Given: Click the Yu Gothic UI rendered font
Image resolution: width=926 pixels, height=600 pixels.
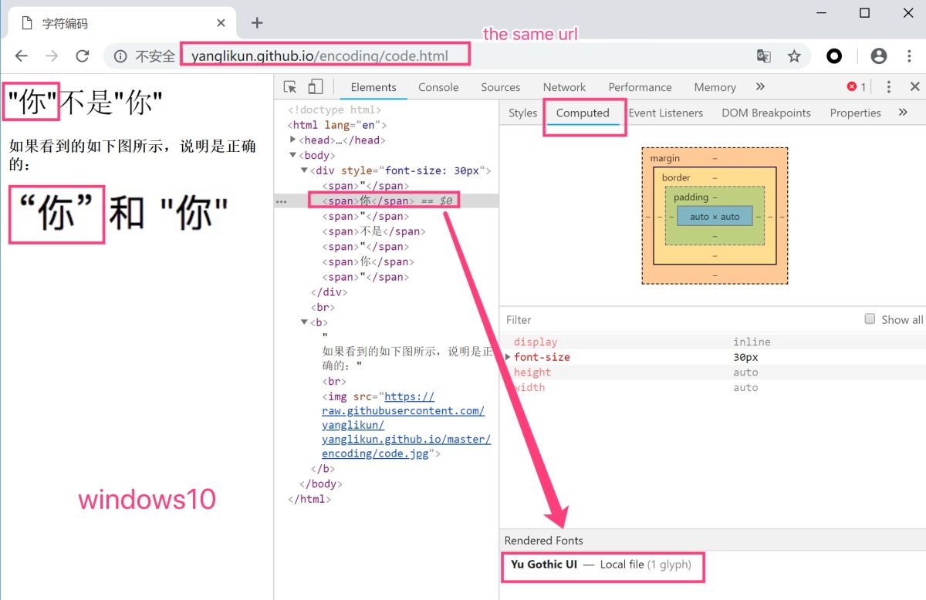Looking at the screenshot, I should tap(544, 565).
